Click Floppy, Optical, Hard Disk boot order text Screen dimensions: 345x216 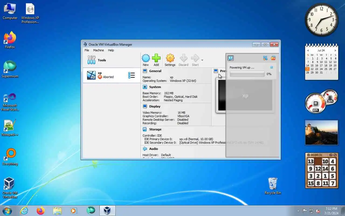(x=181, y=97)
